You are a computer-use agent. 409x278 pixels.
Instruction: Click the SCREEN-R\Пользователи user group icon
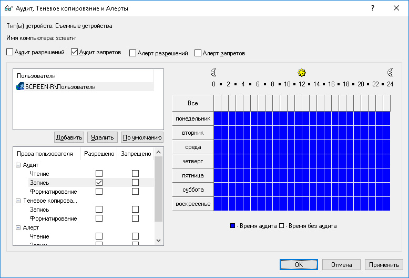(20, 86)
